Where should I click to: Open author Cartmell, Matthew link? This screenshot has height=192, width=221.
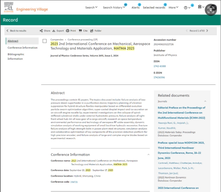(x=169, y=163)
